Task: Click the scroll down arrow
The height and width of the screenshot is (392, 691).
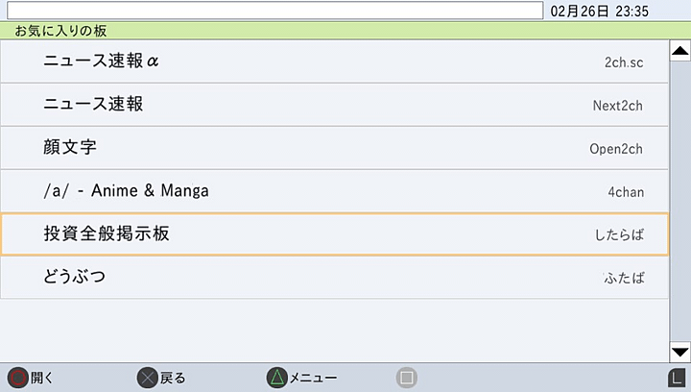Action: tap(679, 352)
